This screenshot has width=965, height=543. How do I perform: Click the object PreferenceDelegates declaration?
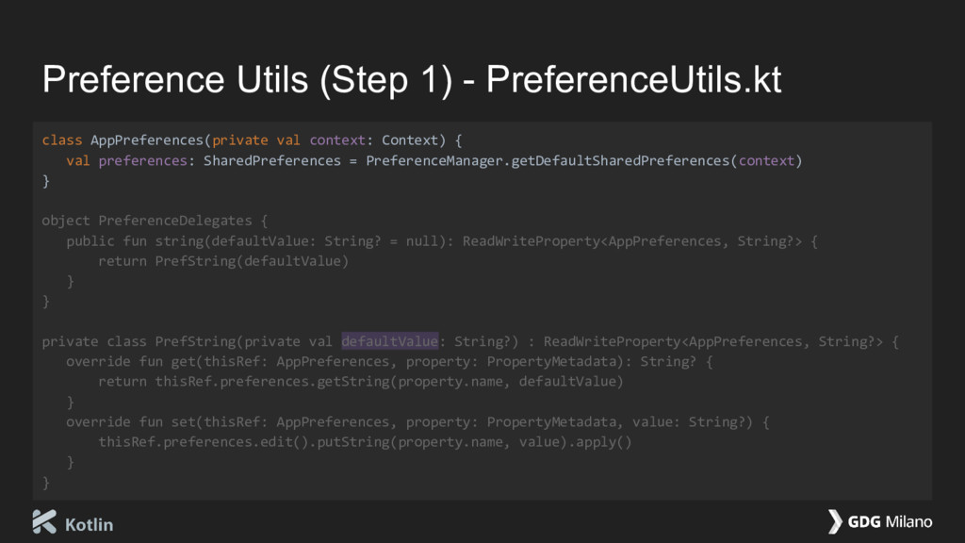[x=155, y=221]
